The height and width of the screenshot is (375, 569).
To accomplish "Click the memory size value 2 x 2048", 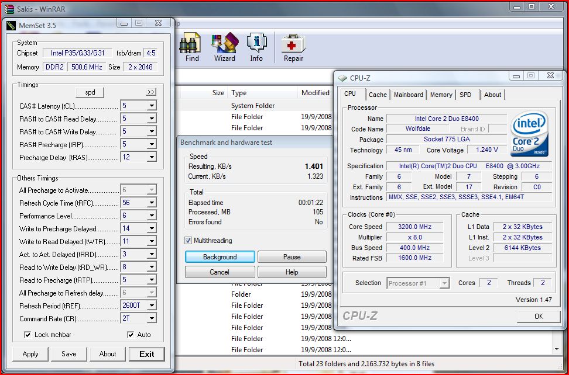I will 140,67.
